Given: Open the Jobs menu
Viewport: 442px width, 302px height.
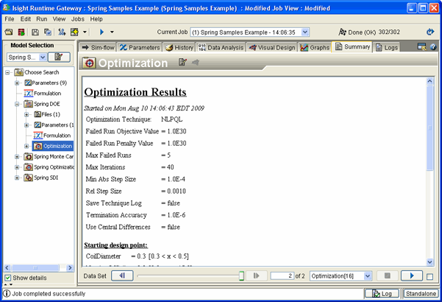Looking at the screenshot, I should (77, 19).
